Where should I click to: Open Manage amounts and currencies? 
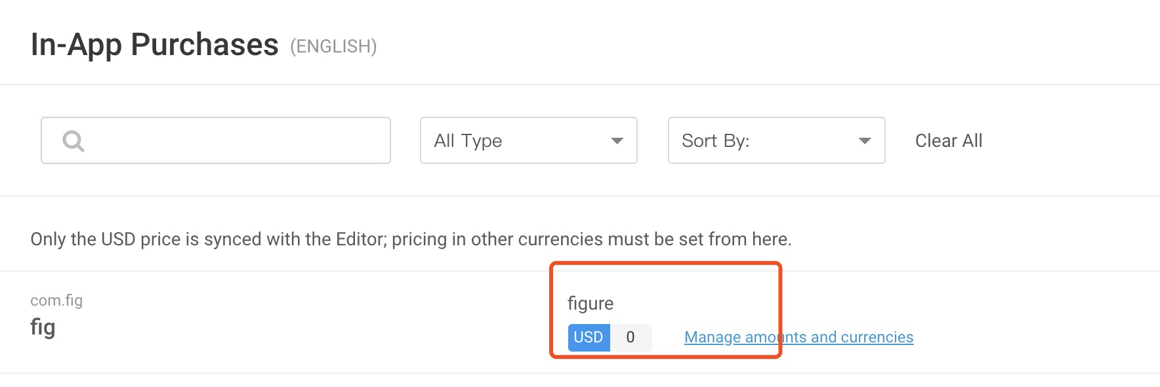point(798,337)
